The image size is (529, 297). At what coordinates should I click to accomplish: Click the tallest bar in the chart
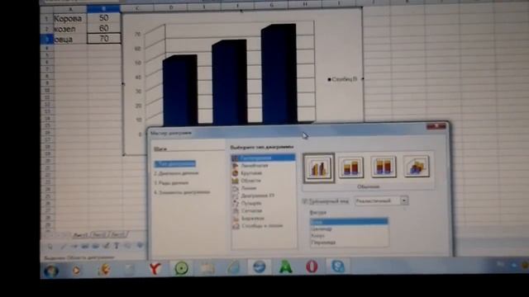tap(279, 73)
